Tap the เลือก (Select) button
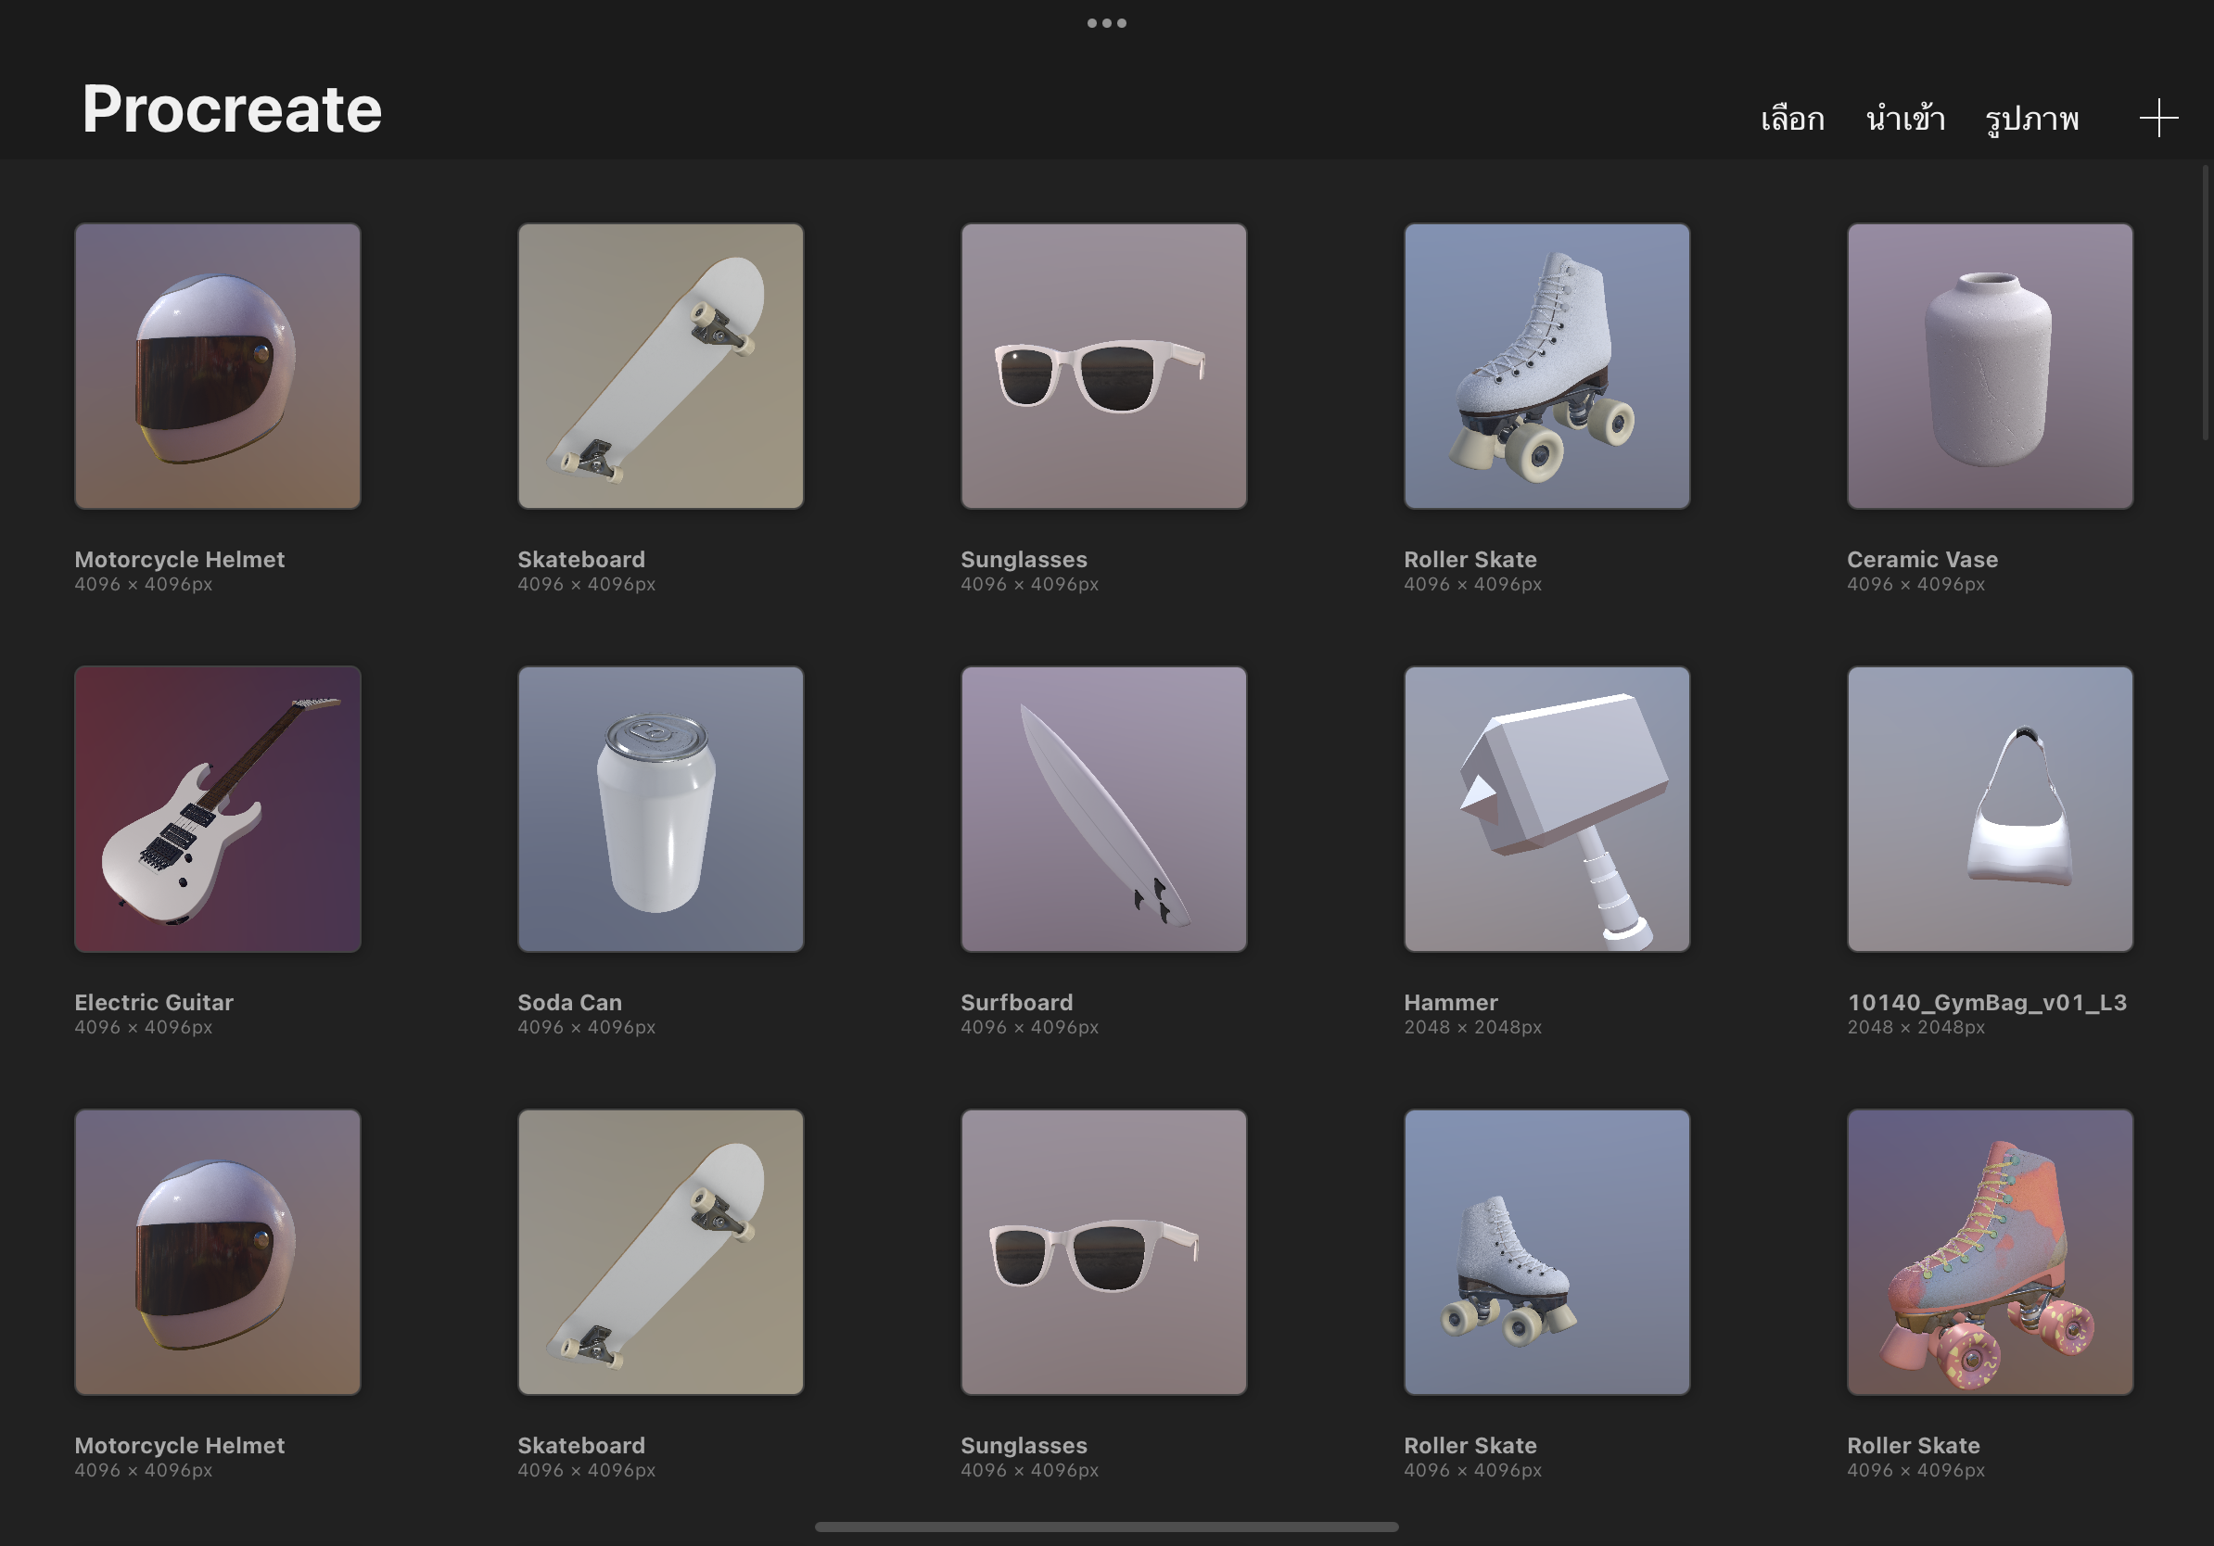Image resolution: width=2214 pixels, height=1546 pixels. (1791, 120)
